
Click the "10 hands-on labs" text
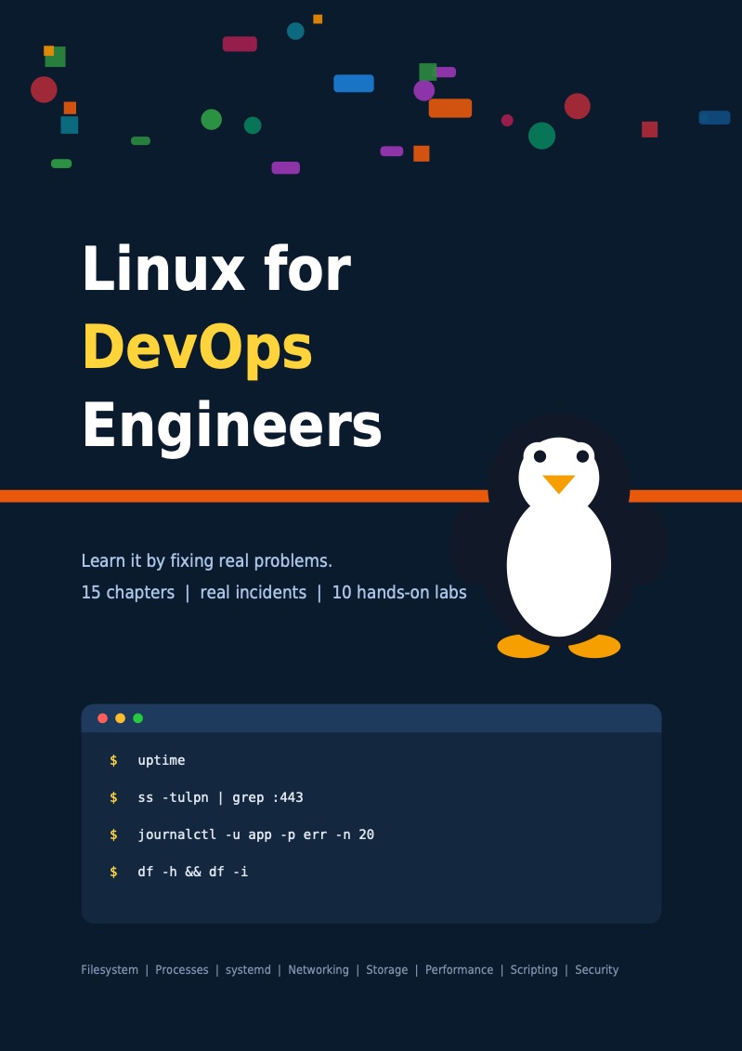click(399, 593)
